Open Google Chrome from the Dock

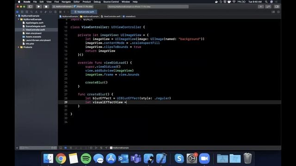(x=61, y=159)
